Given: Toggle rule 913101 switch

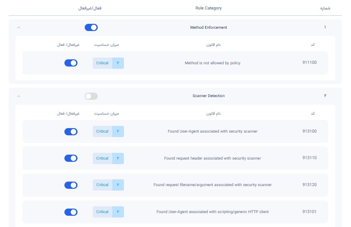Looking at the screenshot, I should (71, 212).
